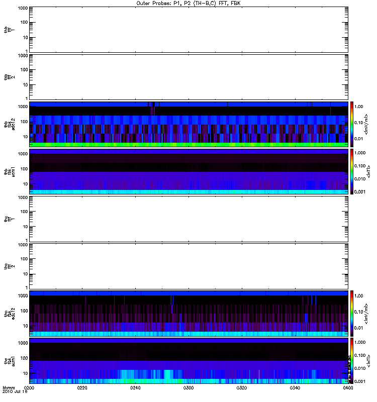377x402 pixels.
Task: Select the 0240 time axis label
Action: [x=135, y=387]
